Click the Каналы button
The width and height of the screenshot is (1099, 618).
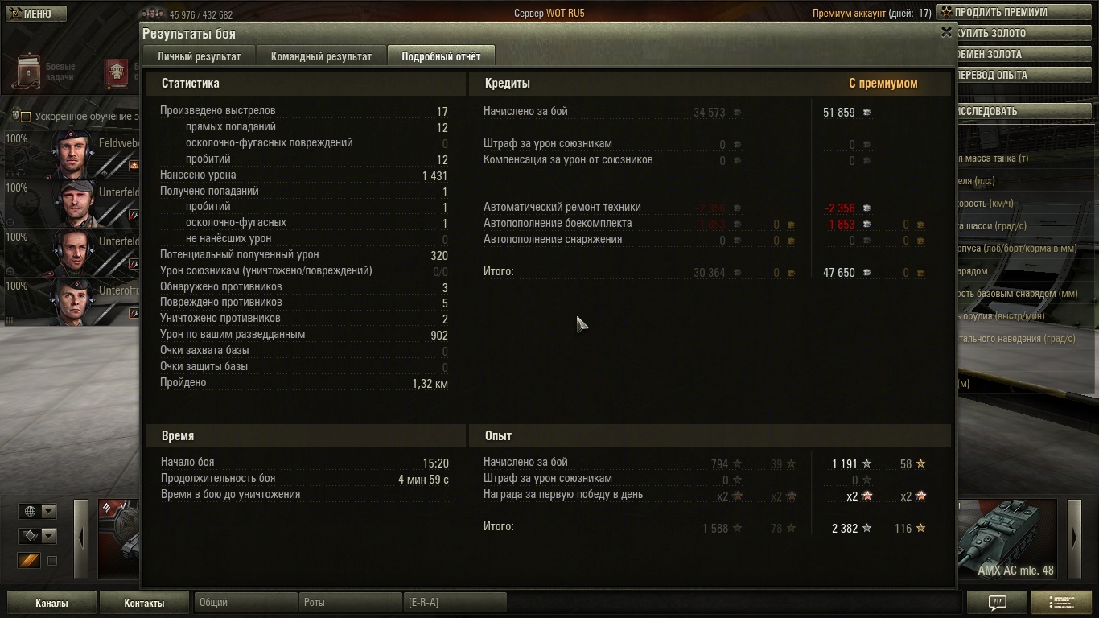51,603
